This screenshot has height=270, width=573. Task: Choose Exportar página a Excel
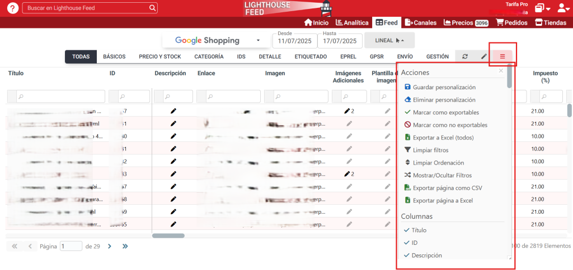pyautogui.click(x=439, y=200)
